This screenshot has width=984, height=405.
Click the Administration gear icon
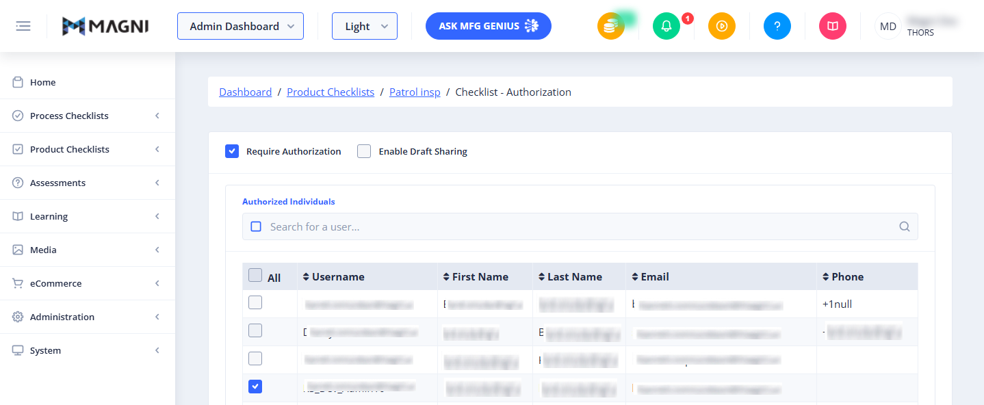18,317
